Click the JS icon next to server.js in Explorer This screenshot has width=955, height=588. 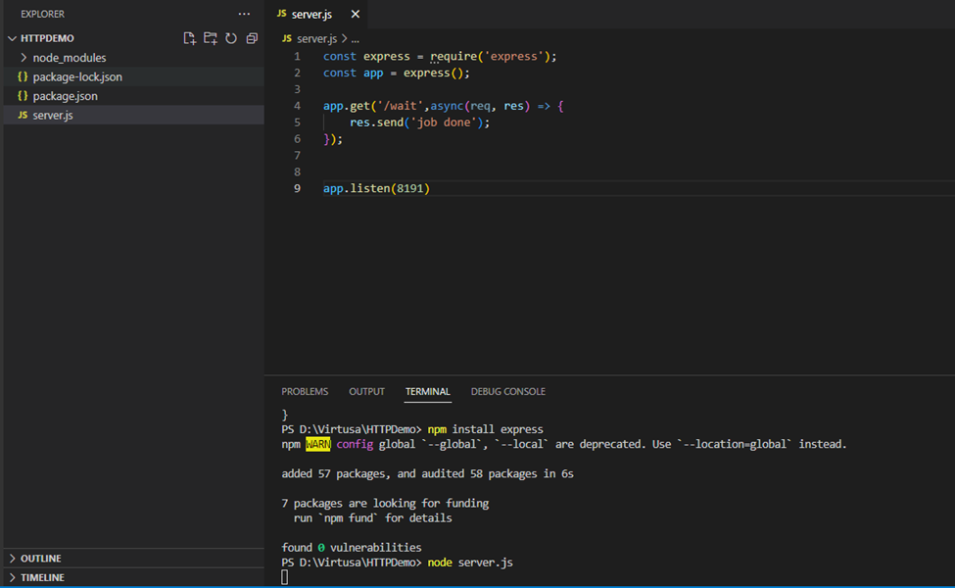23,116
